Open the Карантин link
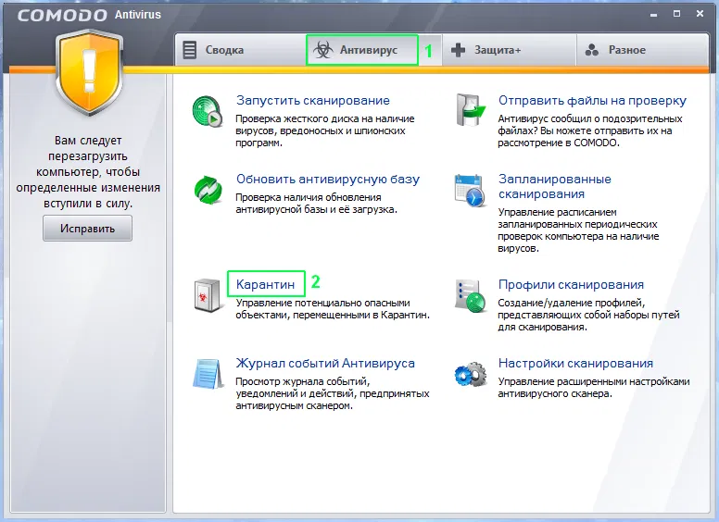This screenshot has height=522, width=719. coord(266,284)
